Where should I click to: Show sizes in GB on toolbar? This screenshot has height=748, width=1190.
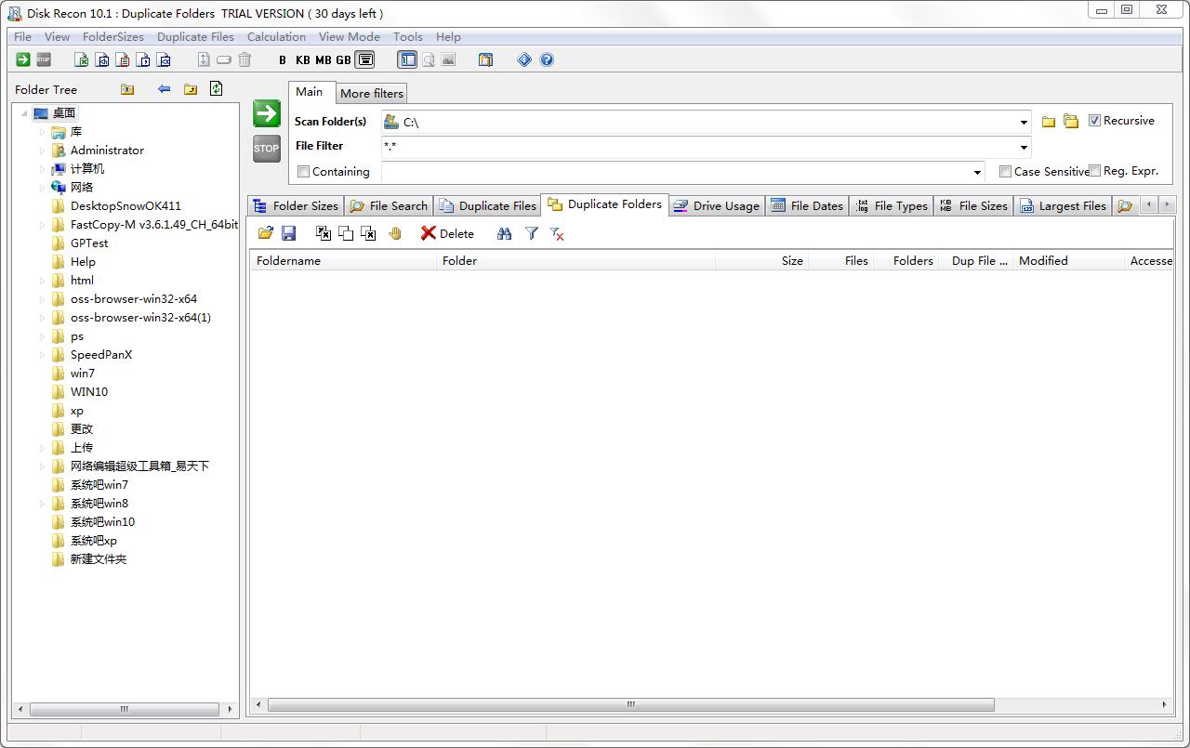click(343, 60)
